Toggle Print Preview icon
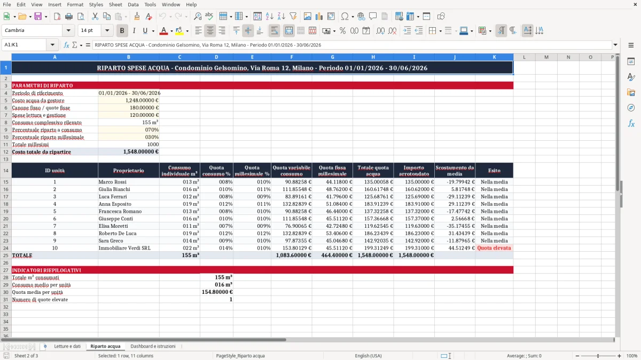This screenshot has width=641, height=360. [x=80, y=17]
